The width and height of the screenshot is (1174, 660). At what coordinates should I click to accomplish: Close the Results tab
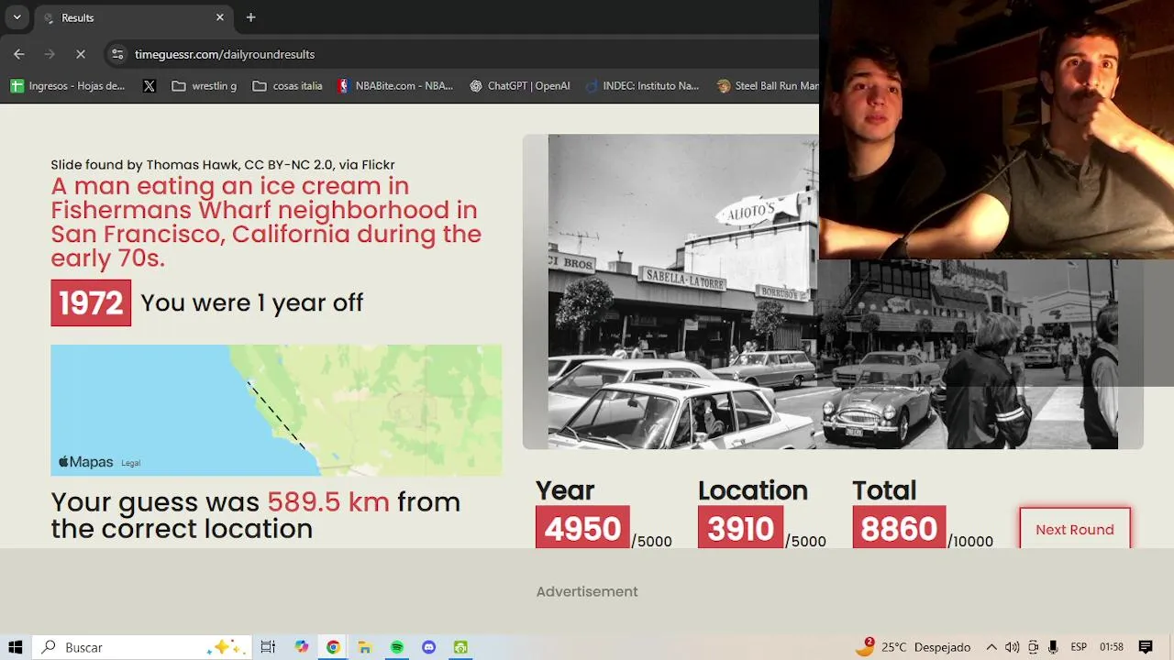(x=220, y=17)
